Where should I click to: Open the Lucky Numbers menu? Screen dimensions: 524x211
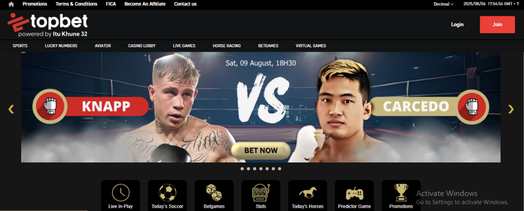point(61,46)
